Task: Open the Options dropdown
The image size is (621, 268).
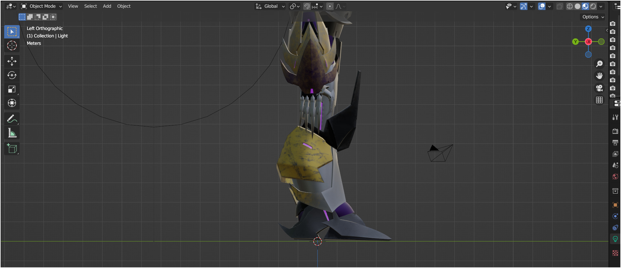Action: [x=593, y=17]
